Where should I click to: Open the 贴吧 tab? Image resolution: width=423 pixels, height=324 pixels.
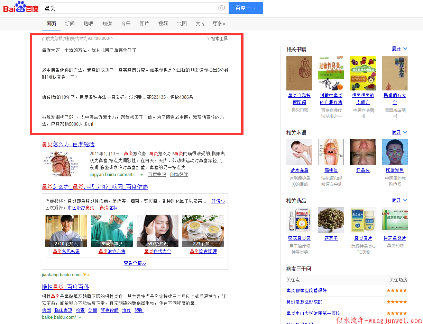(x=88, y=24)
